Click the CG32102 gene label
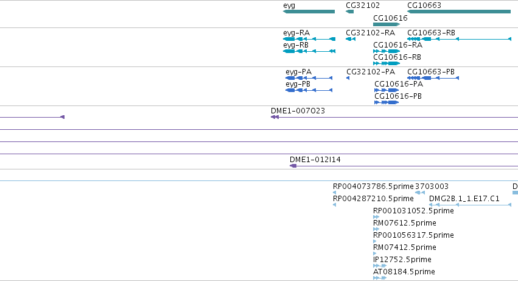This screenshot has width=518, height=281. 363,5
